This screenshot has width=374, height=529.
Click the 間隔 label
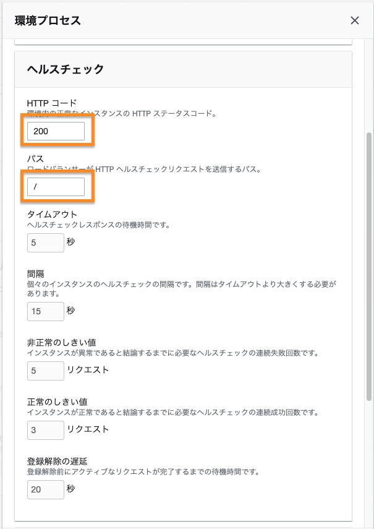(35, 273)
